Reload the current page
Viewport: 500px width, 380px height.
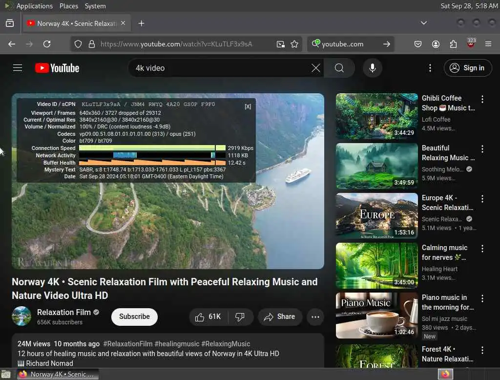pyautogui.click(x=47, y=44)
